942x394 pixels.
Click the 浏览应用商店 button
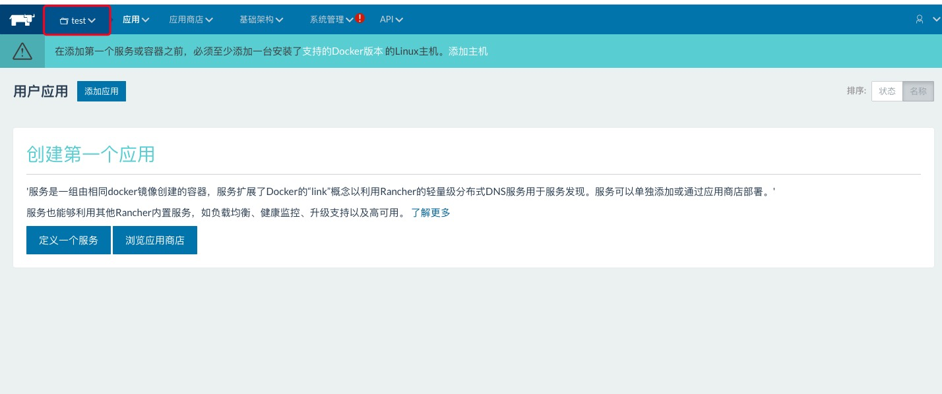coord(155,240)
